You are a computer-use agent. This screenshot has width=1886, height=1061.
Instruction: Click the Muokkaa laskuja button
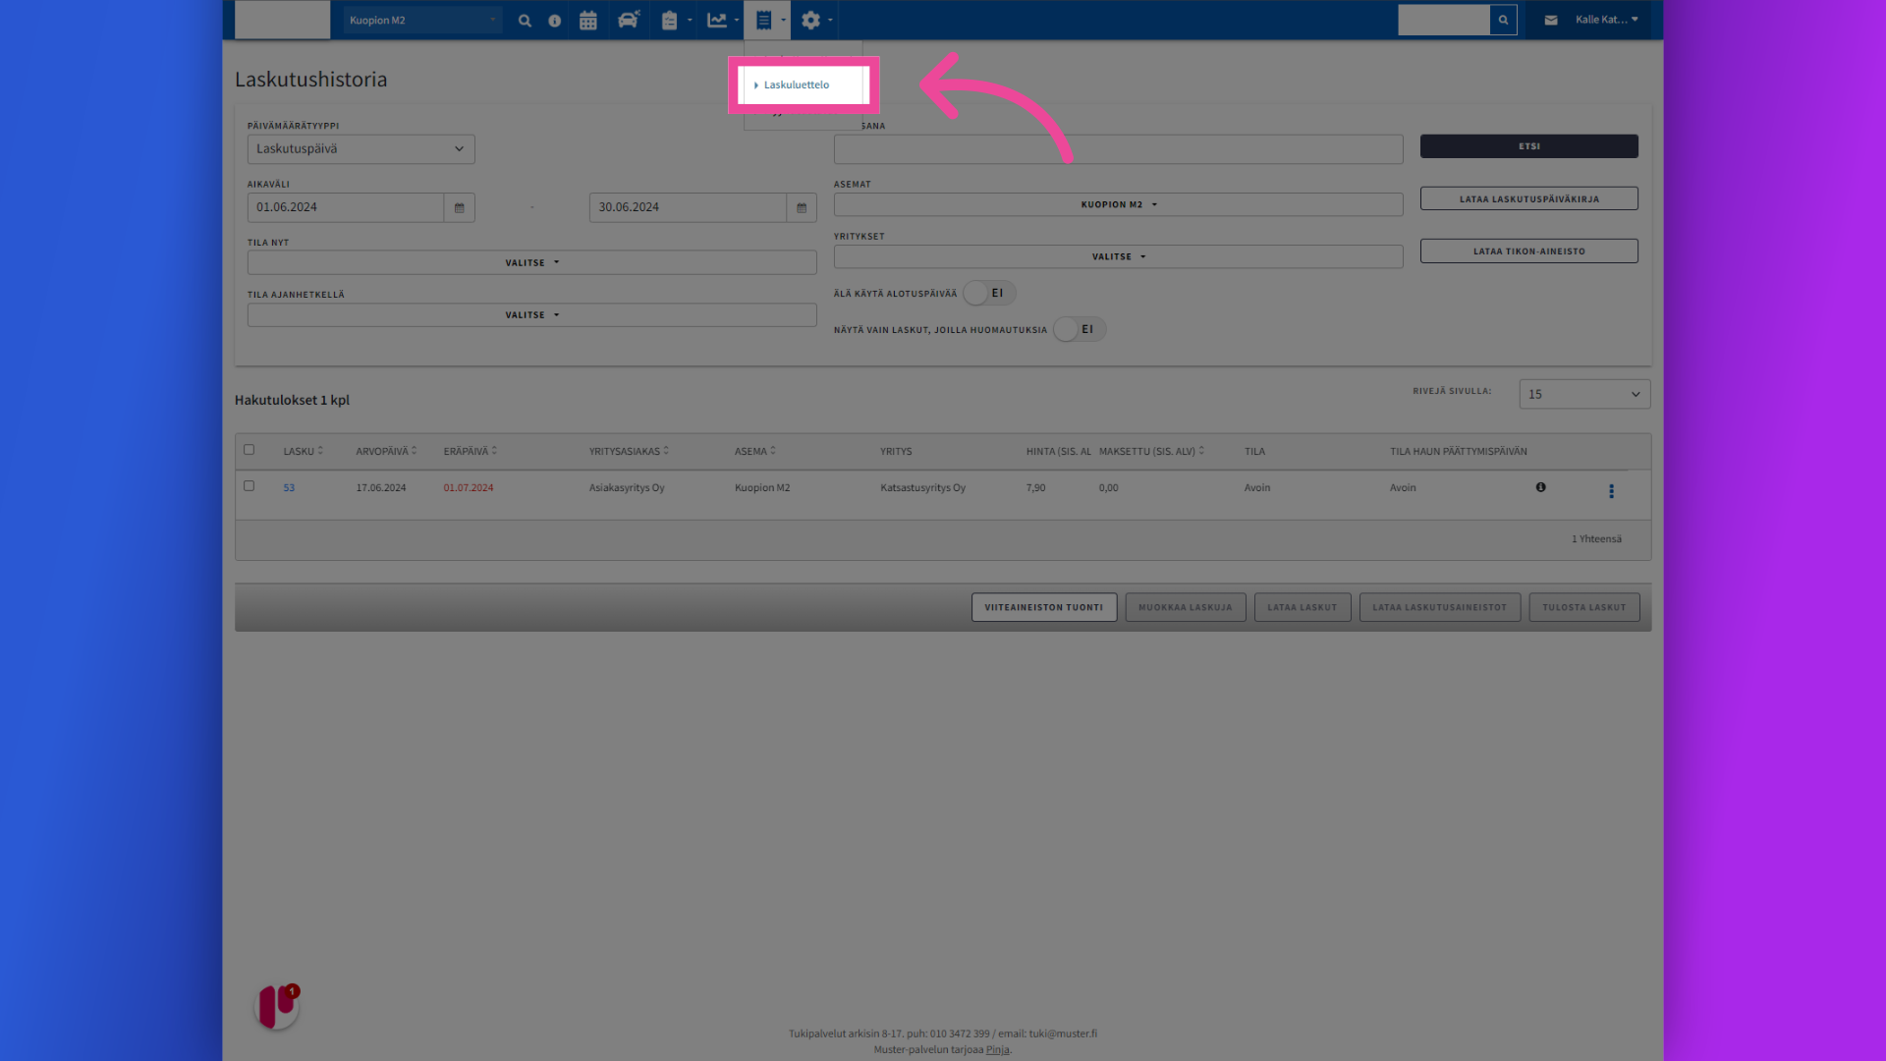point(1186,608)
